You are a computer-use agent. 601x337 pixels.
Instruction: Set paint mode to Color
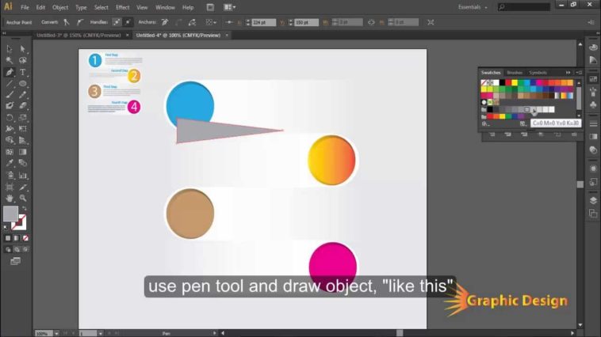point(8,238)
